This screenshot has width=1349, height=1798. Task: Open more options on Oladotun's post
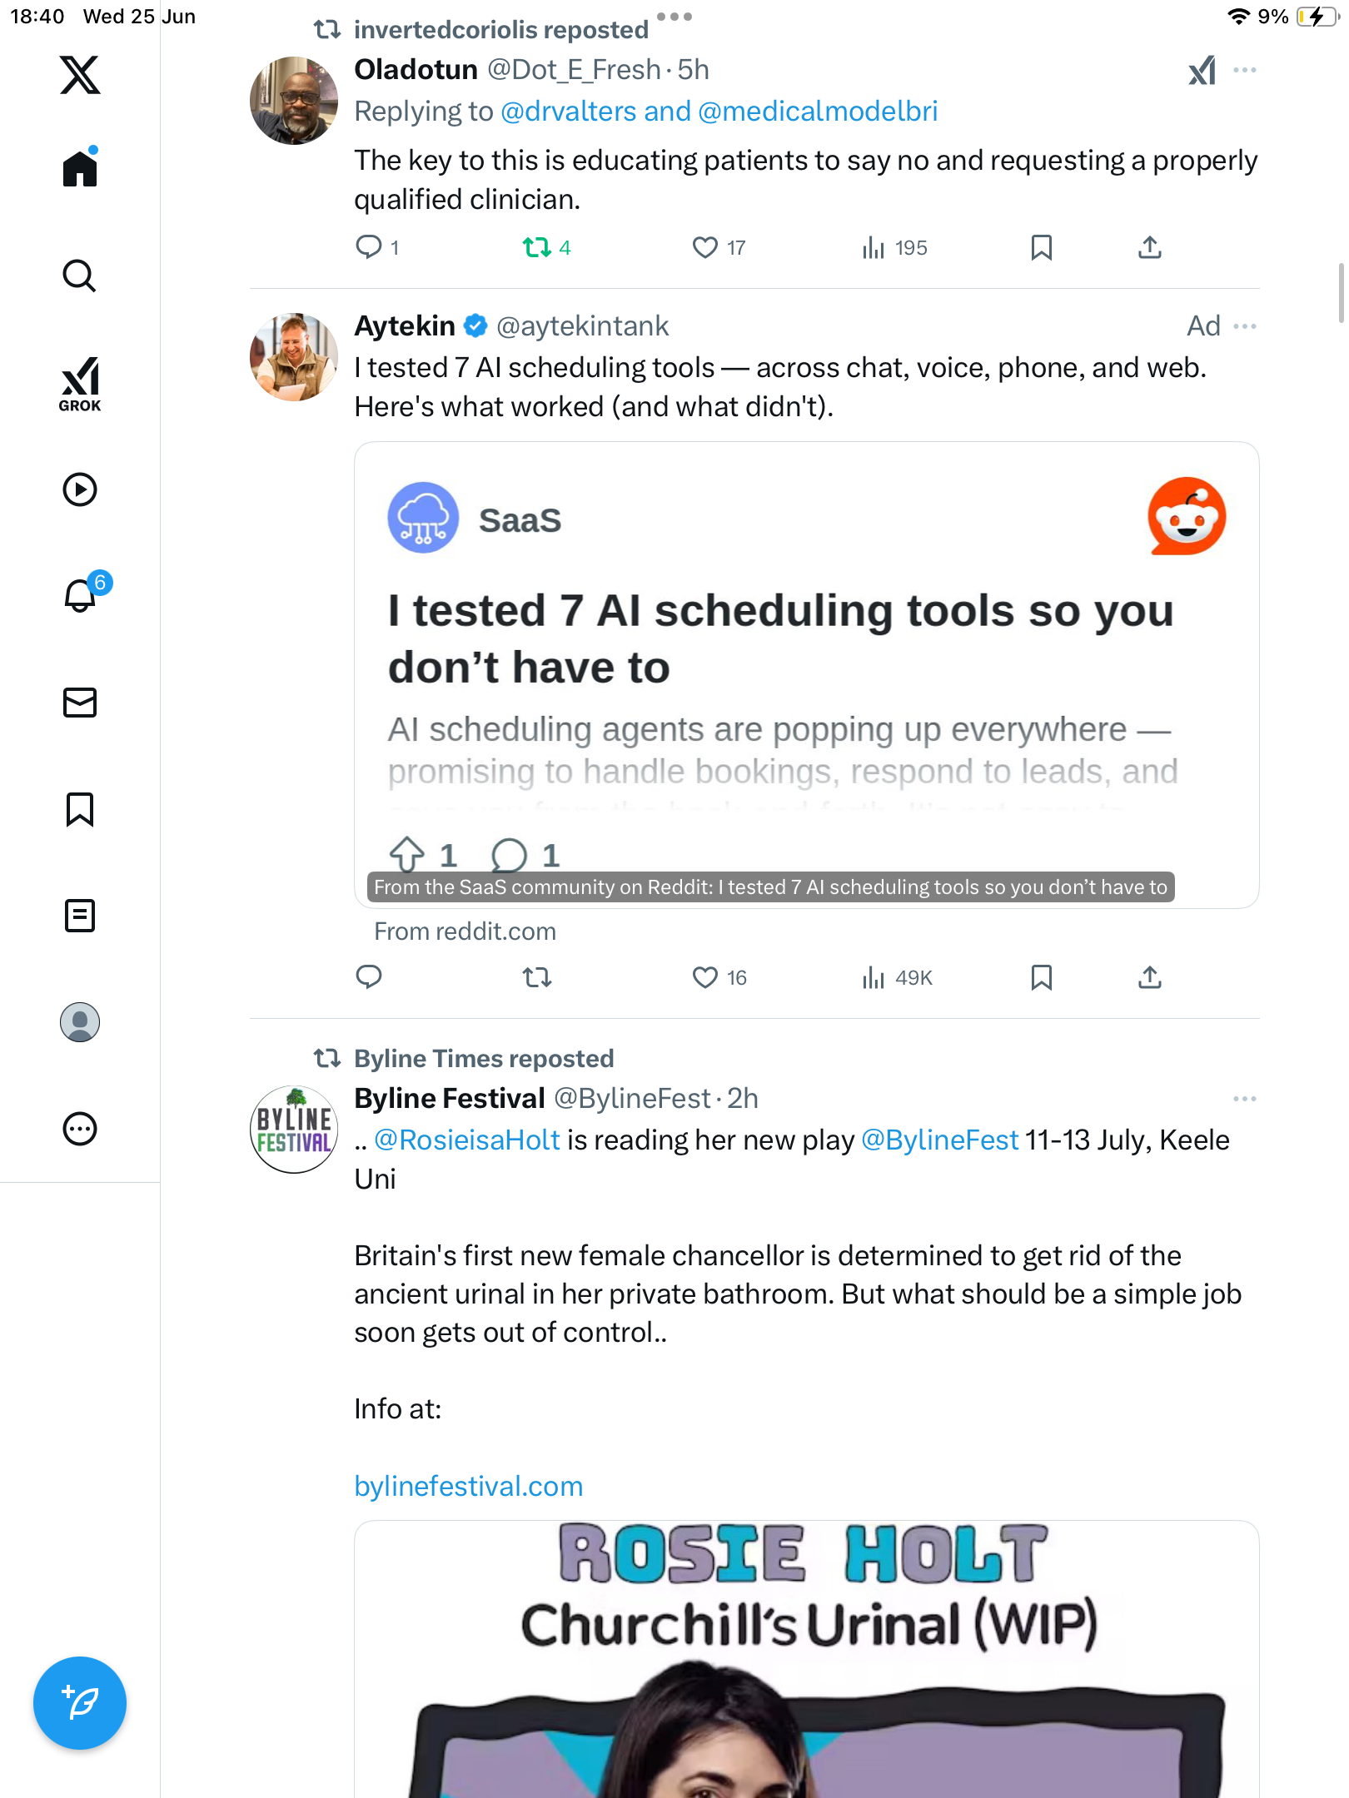(x=1245, y=71)
